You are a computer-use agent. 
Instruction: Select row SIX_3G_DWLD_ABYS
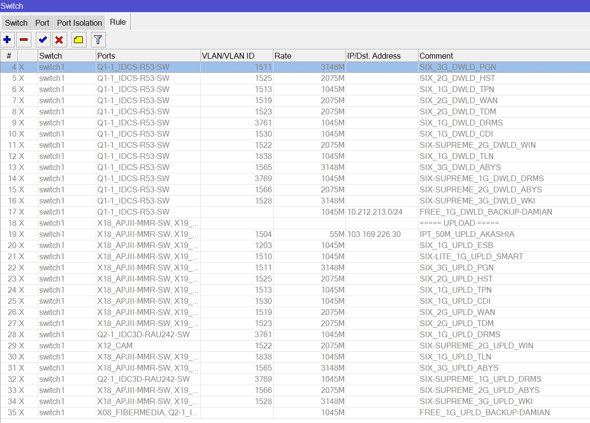(295, 167)
